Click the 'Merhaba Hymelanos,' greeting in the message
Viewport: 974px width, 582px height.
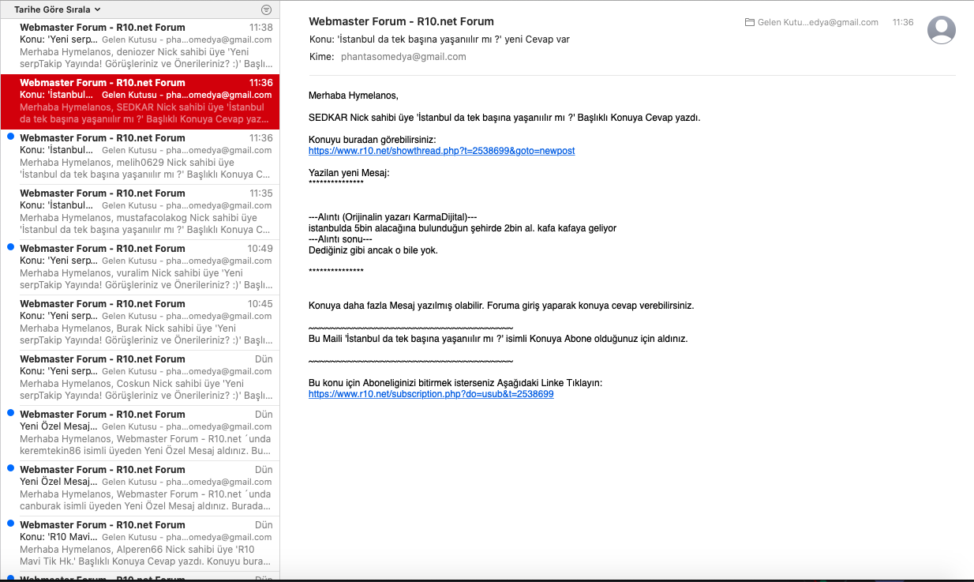tap(354, 96)
